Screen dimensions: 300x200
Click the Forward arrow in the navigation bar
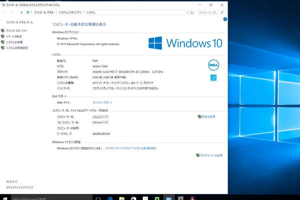click(11, 13)
